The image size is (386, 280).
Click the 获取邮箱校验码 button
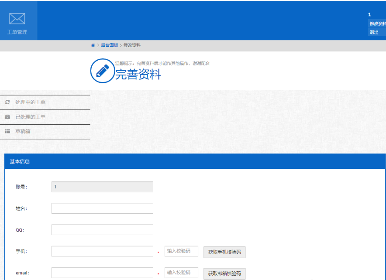pos(224,273)
